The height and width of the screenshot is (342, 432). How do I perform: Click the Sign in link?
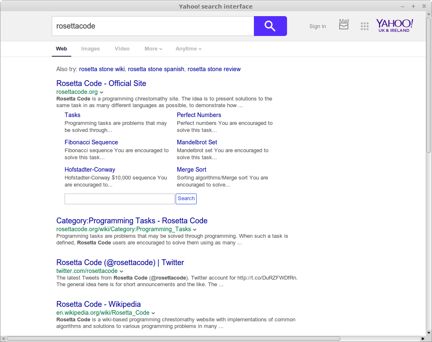point(317,26)
